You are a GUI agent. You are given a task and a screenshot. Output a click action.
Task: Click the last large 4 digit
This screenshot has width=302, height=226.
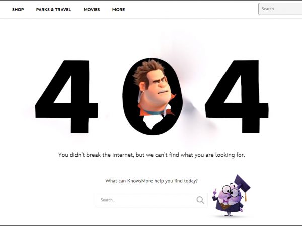(237, 96)
